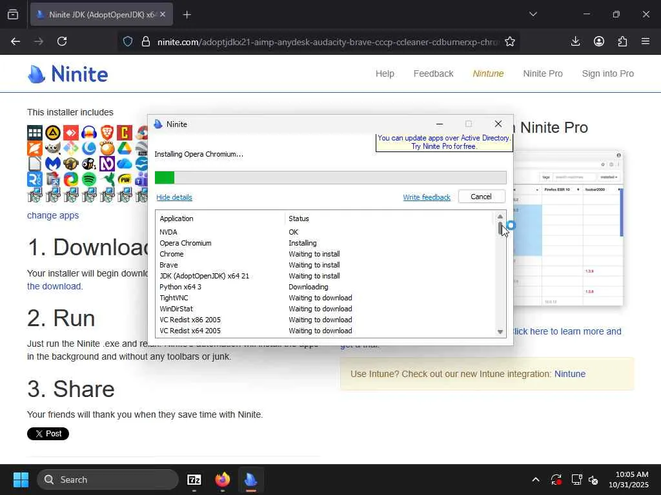Image resolution: width=661 pixels, height=495 pixels.
Task: Open the Firefox application hamburger menu
Action: 646,41
